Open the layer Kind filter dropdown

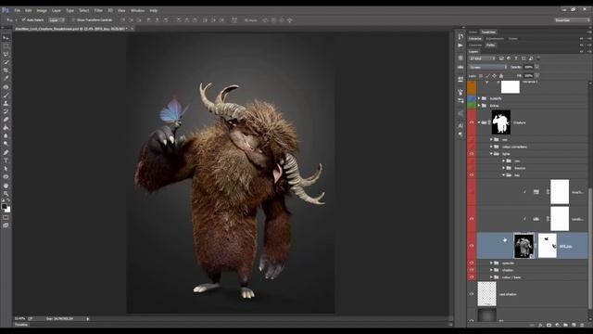[x=482, y=58]
